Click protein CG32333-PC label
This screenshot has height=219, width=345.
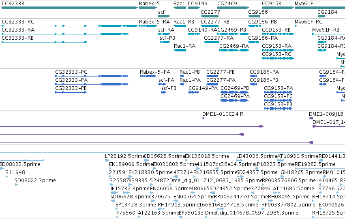(71, 72)
